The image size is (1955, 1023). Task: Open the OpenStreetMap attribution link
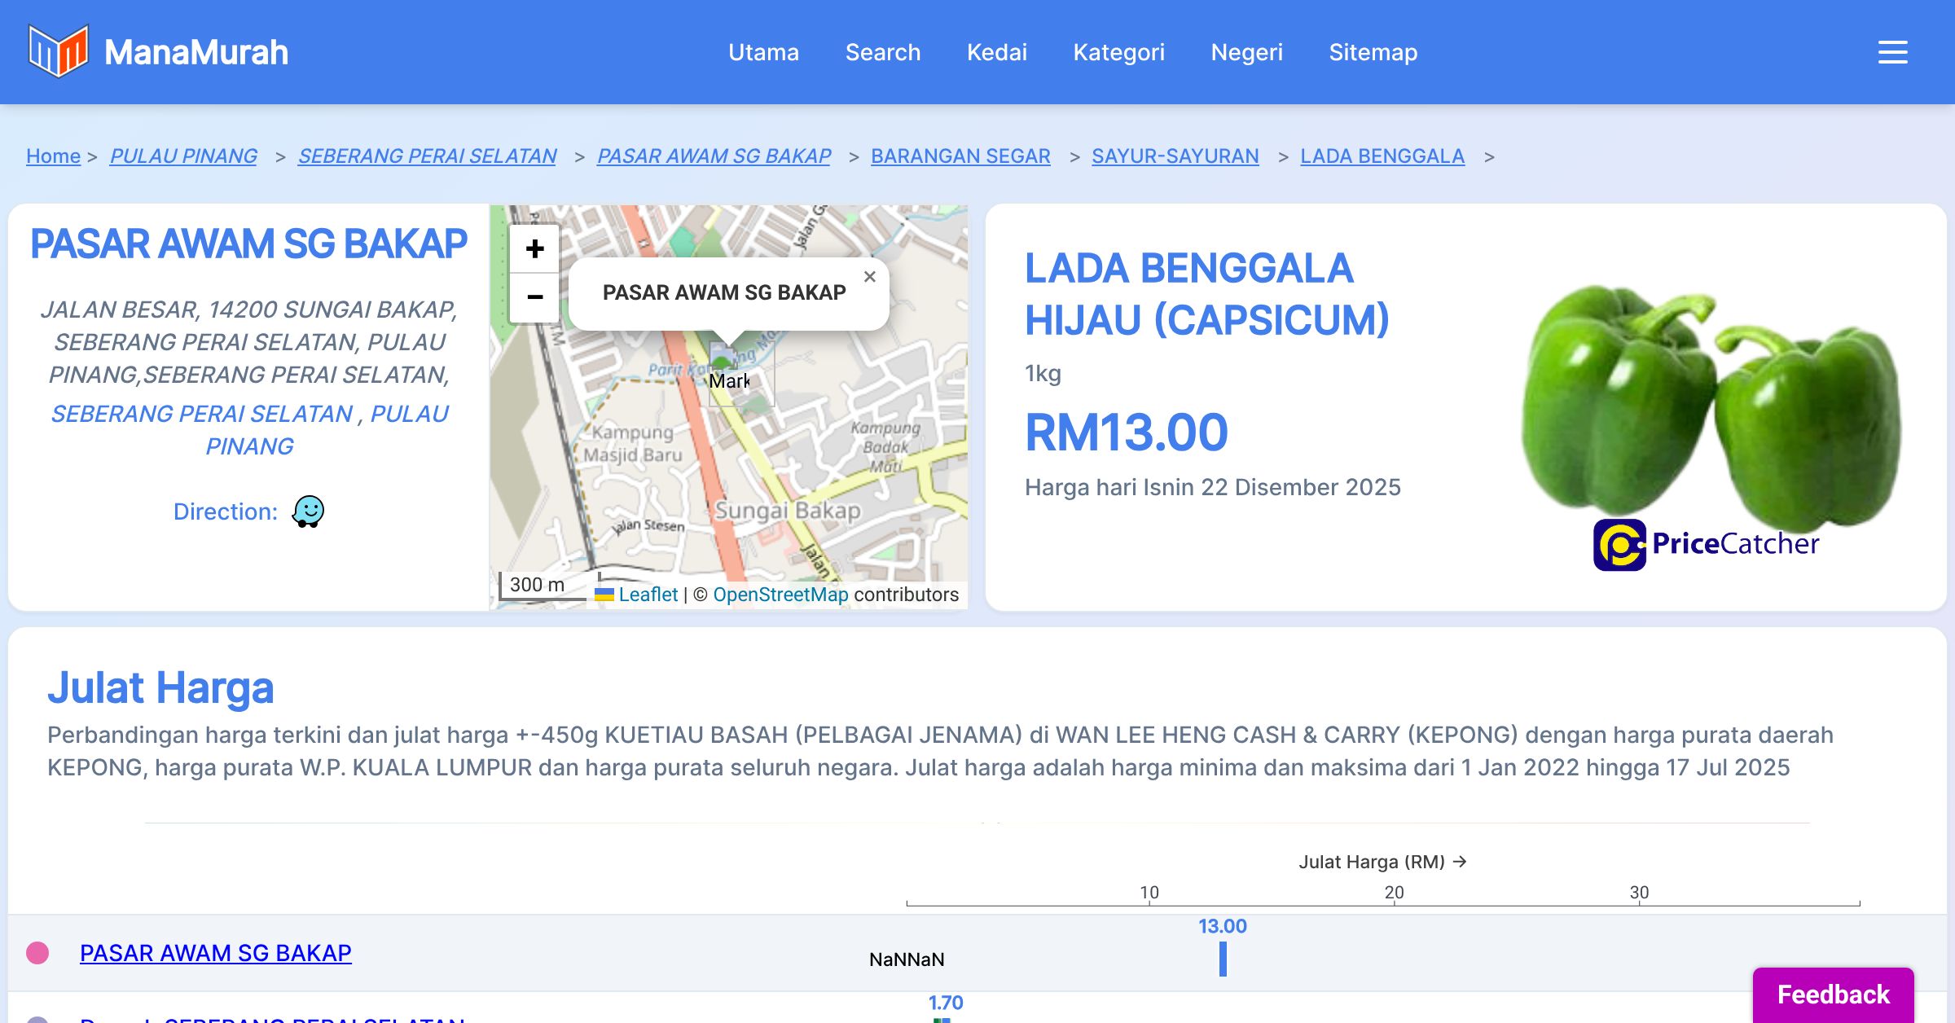coord(780,595)
